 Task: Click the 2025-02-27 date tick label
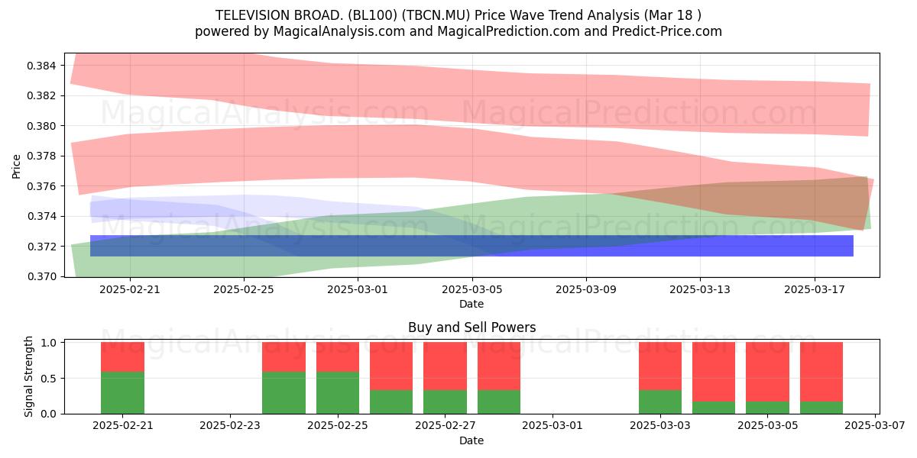pos(445,427)
